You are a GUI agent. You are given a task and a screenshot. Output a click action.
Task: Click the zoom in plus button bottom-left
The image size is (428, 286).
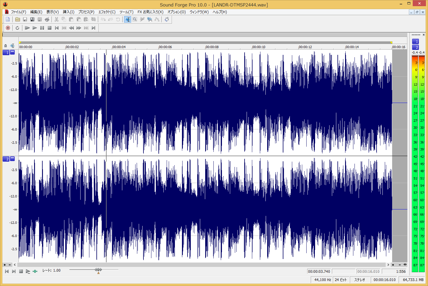pyautogui.click(x=5, y=265)
